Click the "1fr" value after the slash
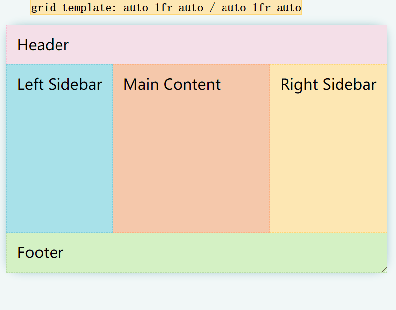The image size is (396, 310). [x=261, y=8]
